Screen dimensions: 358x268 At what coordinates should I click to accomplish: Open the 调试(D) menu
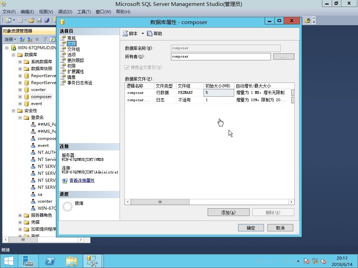coord(65,12)
